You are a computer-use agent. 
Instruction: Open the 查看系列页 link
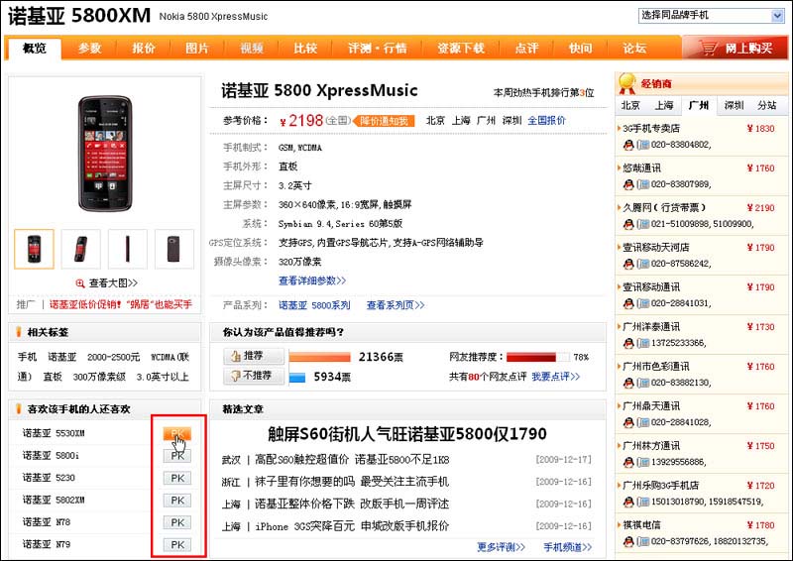click(x=395, y=305)
